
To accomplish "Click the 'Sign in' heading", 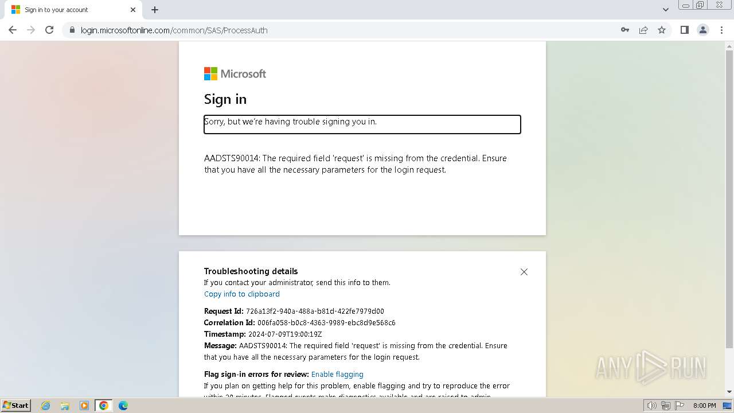I will 225,99.
